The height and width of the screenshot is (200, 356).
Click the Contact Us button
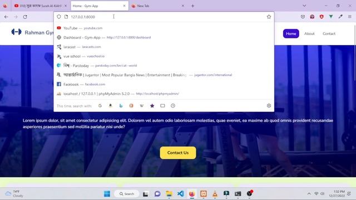tap(178, 153)
